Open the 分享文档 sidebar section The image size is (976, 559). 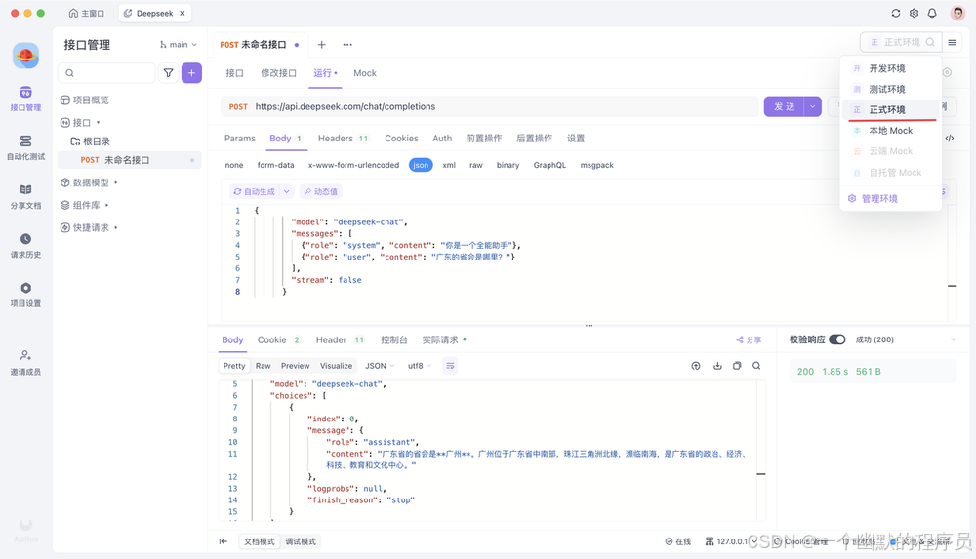(25, 197)
